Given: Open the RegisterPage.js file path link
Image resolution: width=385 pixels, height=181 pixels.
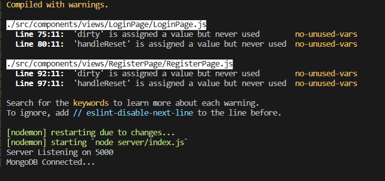Looking at the screenshot, I should coord(120,63).
